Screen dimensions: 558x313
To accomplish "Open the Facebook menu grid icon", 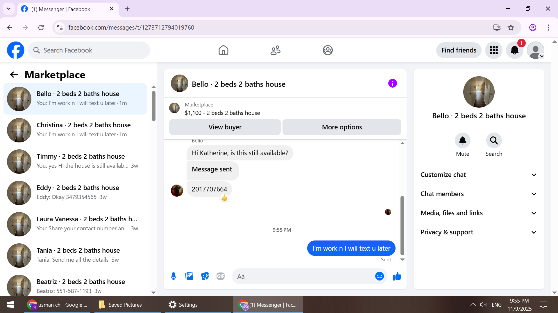I will (x=493, y=50).
